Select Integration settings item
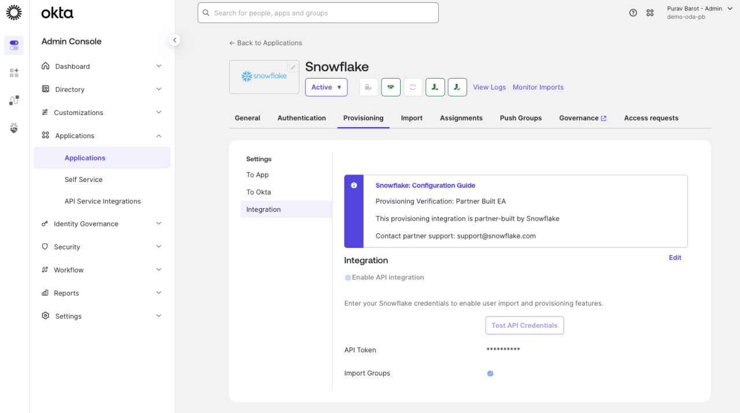 pos(286,209)
